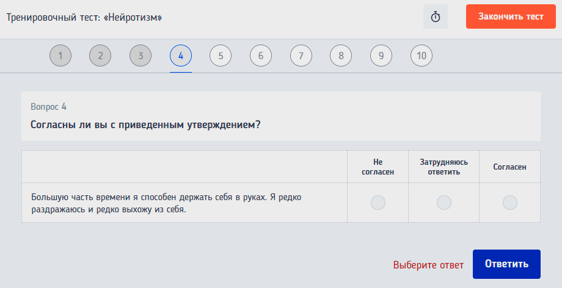Image resolution: width=562 pixels, height=288 pixels.
Task: Jump to question 9 circle
Action: (381, 56)
